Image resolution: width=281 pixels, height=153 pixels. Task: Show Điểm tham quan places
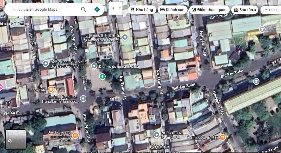click(209, 10)
